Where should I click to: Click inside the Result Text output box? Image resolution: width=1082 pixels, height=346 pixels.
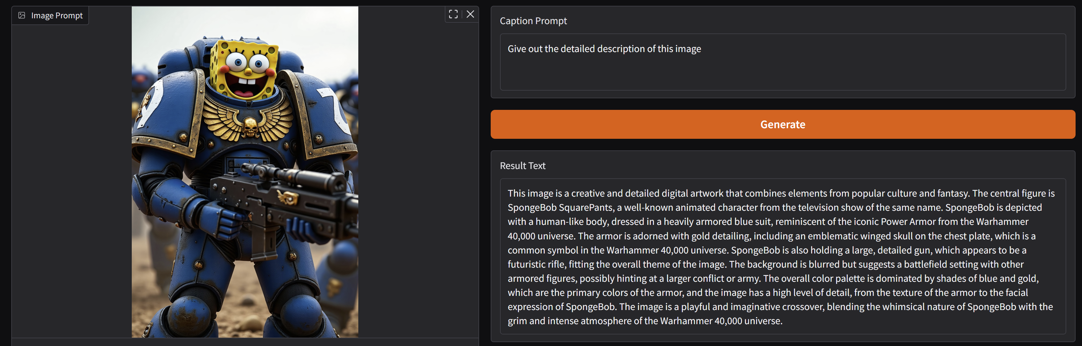[x=782, y=257]
